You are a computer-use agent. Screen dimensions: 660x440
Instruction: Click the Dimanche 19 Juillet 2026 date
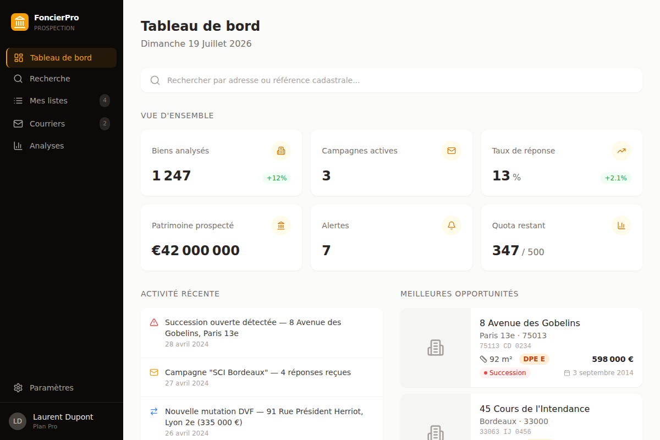196,43
